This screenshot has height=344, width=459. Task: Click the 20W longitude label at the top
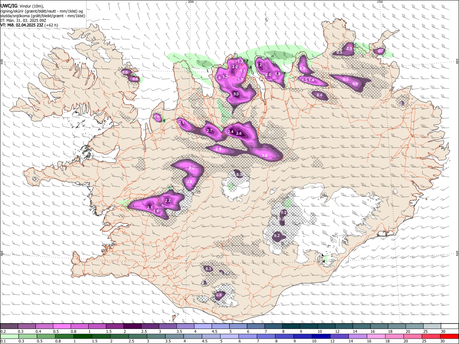point(191,2)
